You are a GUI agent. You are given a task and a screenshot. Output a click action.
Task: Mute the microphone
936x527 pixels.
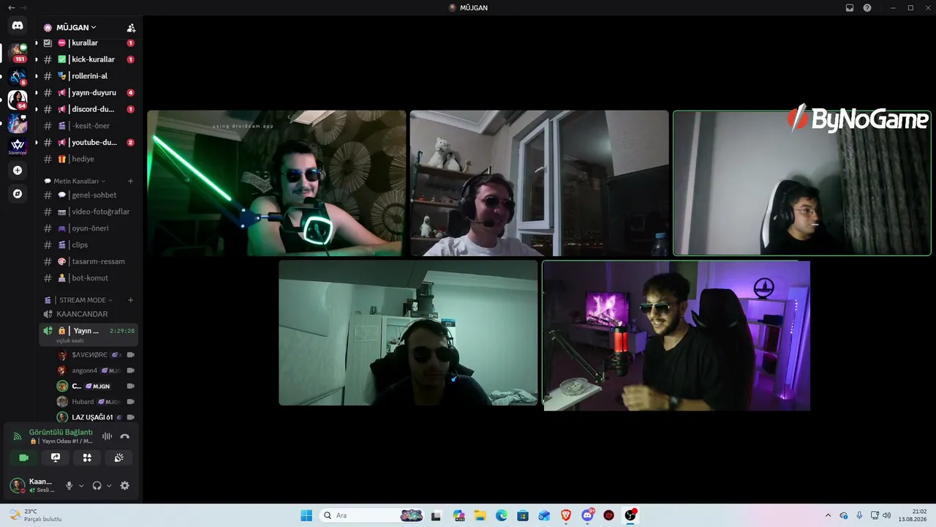click(69, 485)
